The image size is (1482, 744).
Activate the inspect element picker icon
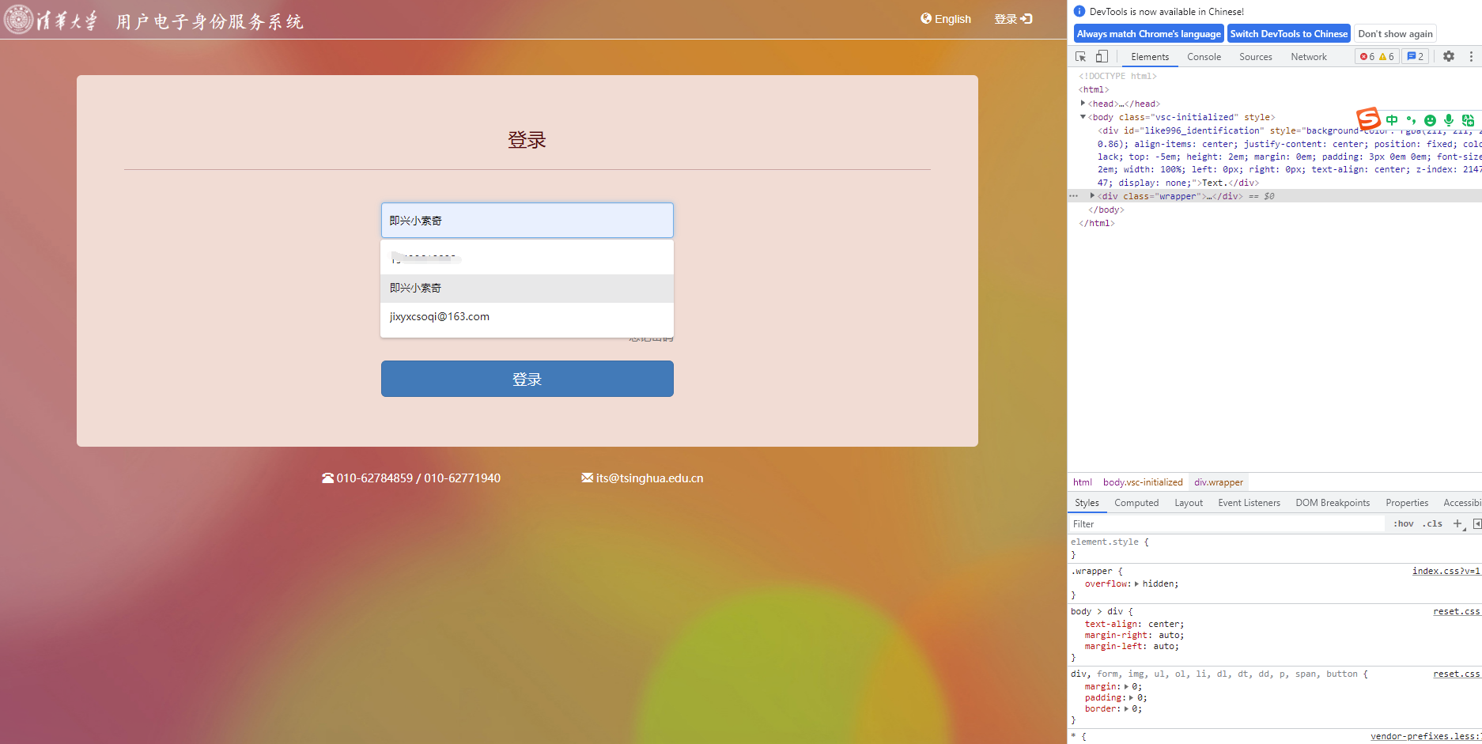click(x=1080, y=56)
